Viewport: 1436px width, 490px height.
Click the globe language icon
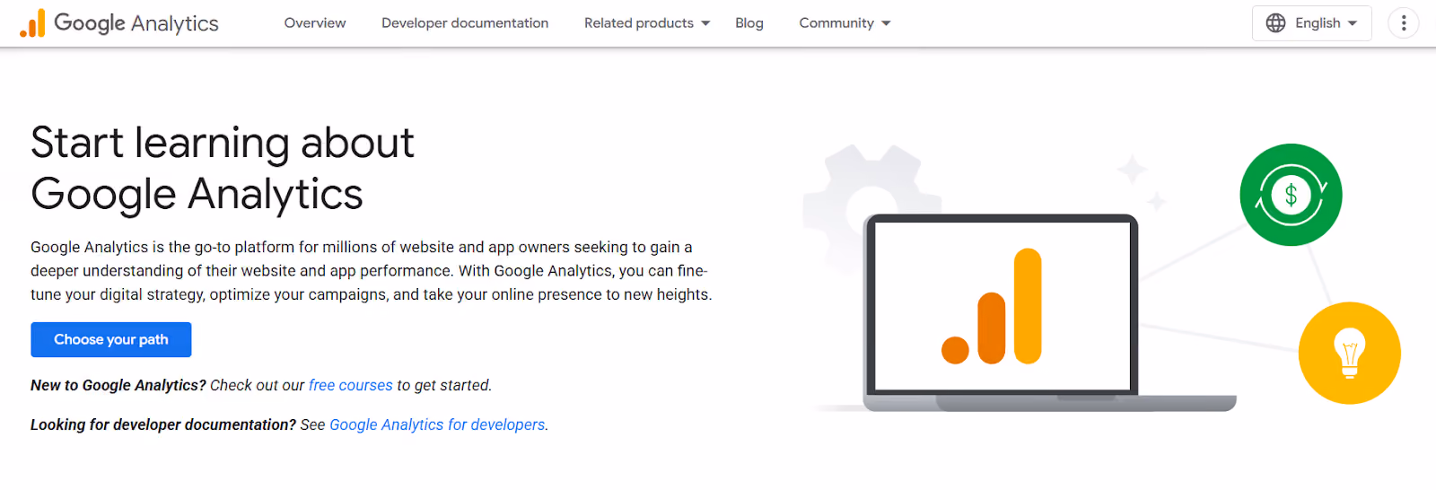tap(1275, 23)
